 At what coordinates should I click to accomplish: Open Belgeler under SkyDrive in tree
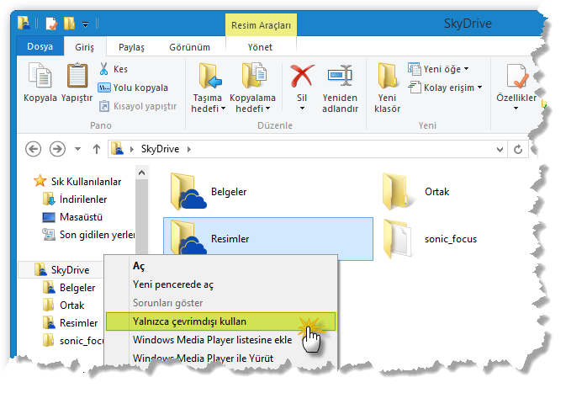pos(69,288)
